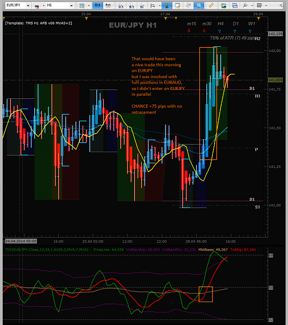Click the greyed refresh chart icon
288x325 pixels.
click(188, 6)
